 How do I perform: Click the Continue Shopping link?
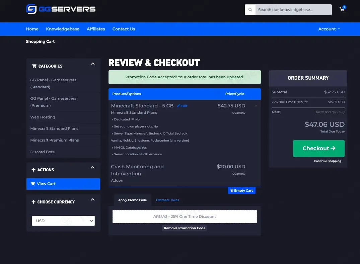click(x=328, y=161)
